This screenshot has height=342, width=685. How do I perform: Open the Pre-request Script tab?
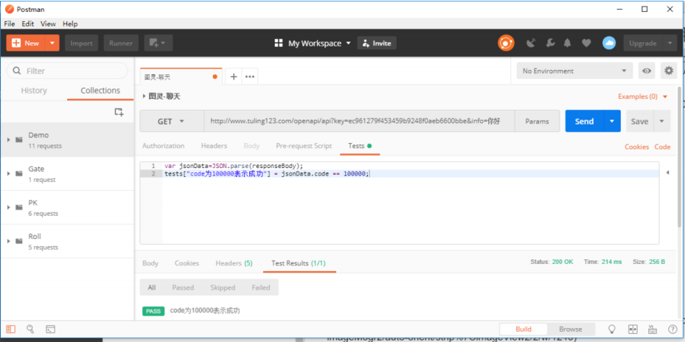click(x=304, y=146)
